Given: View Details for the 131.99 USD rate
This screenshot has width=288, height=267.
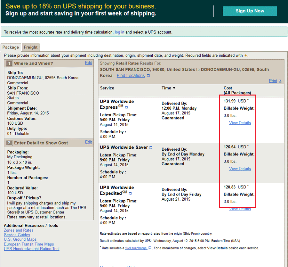Looking at the screenshot, I should point(240,123).
